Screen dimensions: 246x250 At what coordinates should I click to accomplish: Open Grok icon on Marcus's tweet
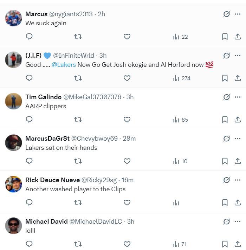227,14
